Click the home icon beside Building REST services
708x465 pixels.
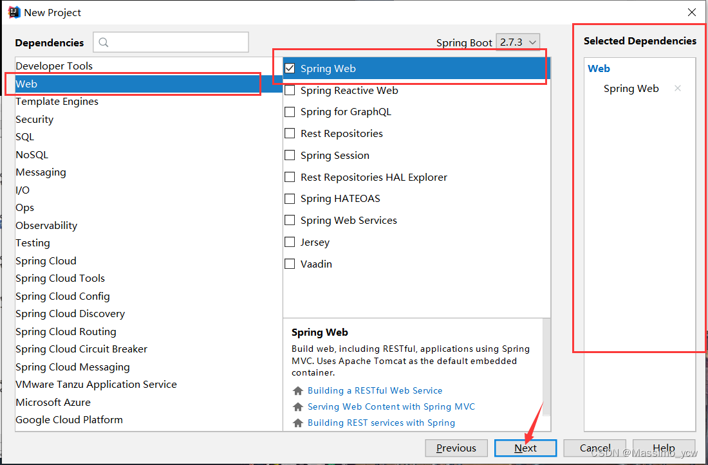pyautogui.click(x=297, y=423)
